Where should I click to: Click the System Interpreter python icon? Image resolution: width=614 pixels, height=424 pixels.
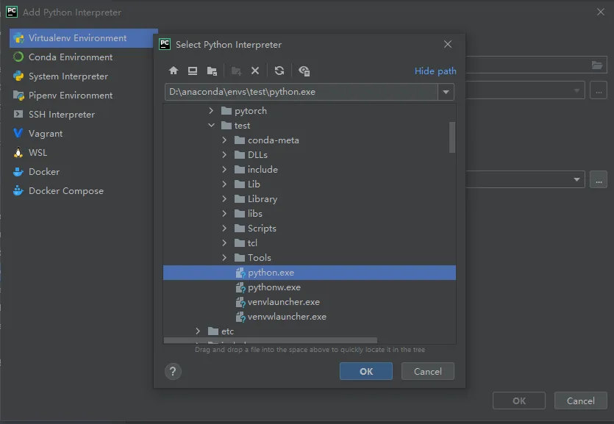18,76
